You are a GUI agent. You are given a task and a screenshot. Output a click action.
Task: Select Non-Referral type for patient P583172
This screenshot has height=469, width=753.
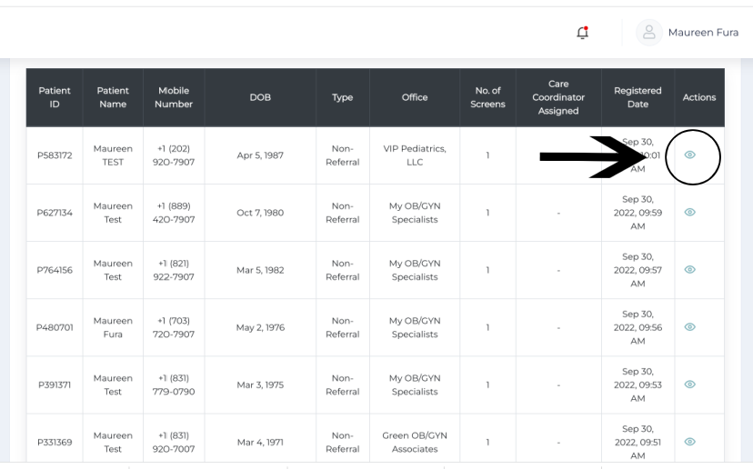point(343,155)
